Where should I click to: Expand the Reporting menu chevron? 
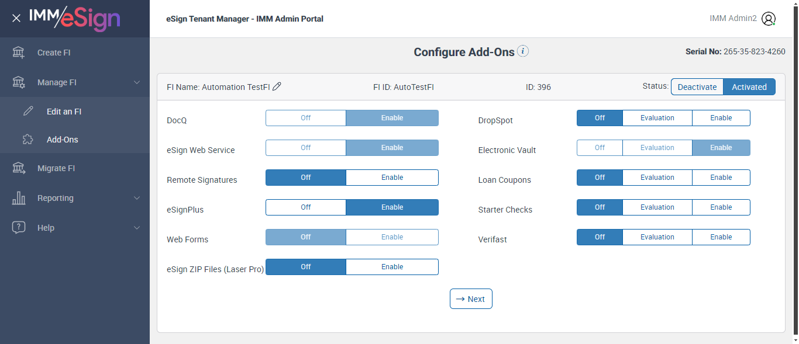[137, 198]
